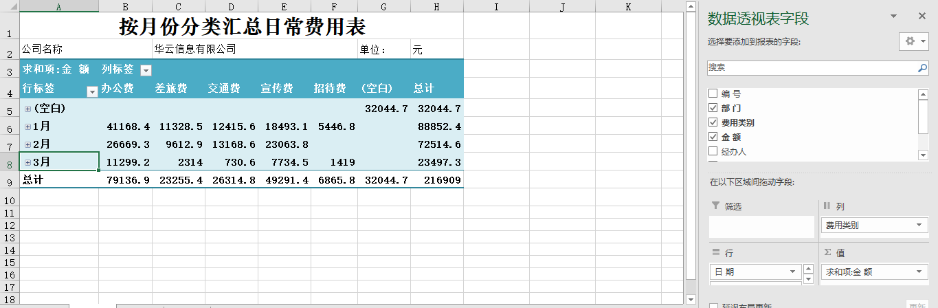Click the search magnifier icon in field pane
The height and width of the screenshot is (308, 938).
pyautogui.click(x=923, y=68)
